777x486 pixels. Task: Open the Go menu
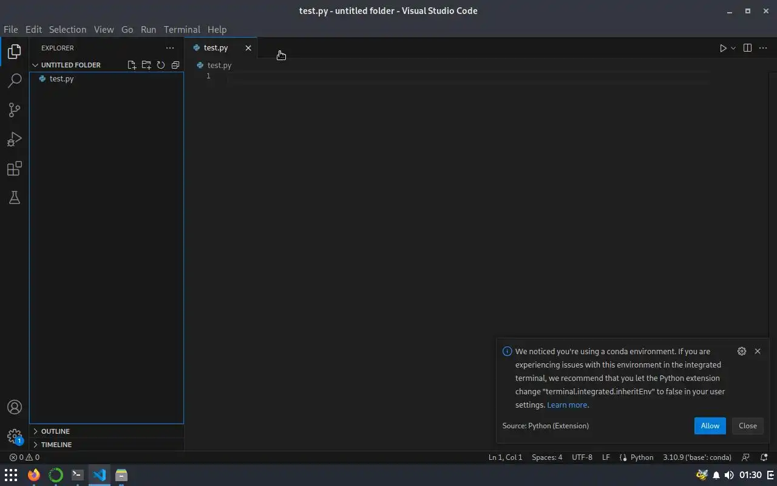click(x=127, y=29)
